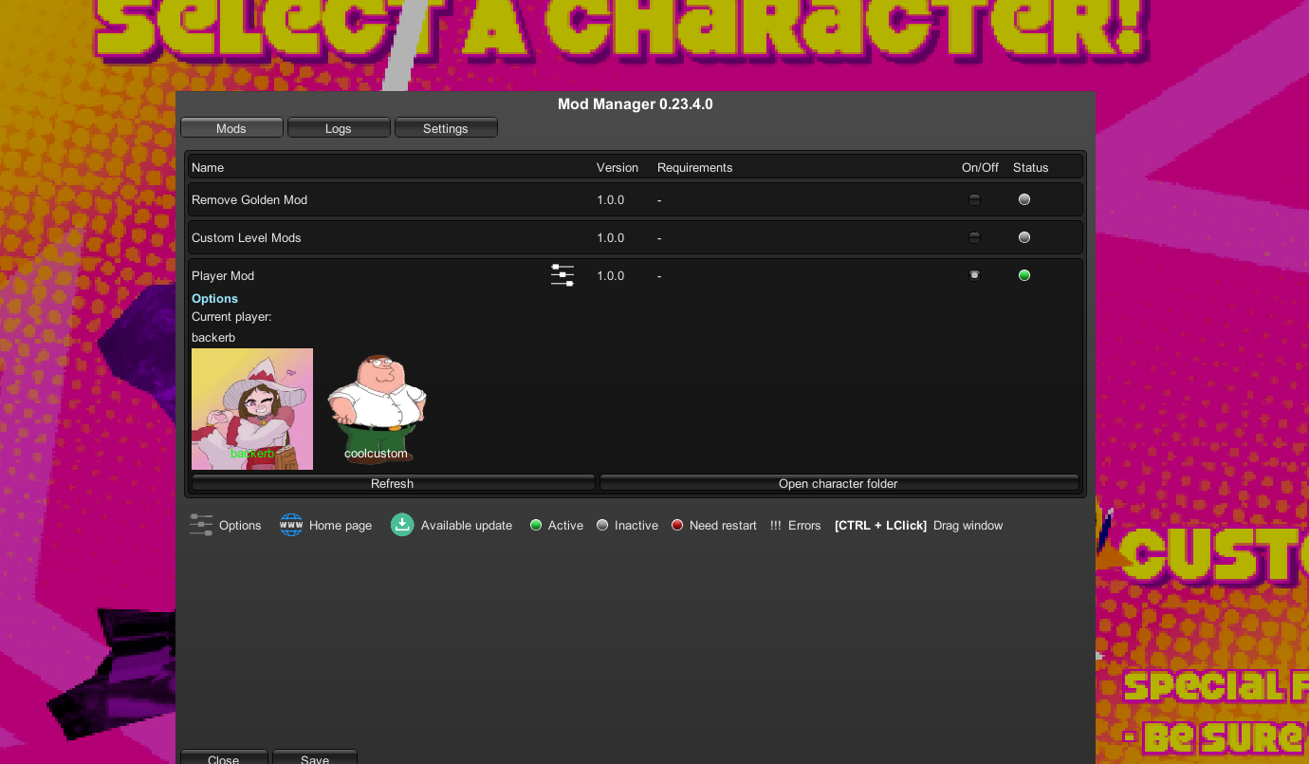This screenshot has height=764, width=1309.
Task: Click the On/Off column header
Action: point(980,168)
